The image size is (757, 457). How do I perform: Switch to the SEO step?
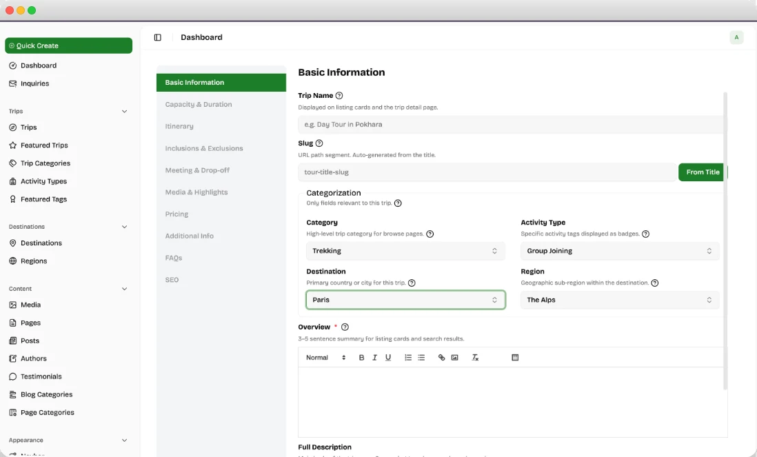coord(221,280)
